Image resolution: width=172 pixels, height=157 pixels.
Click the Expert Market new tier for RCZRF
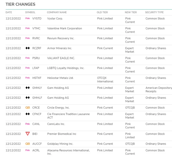130,50
